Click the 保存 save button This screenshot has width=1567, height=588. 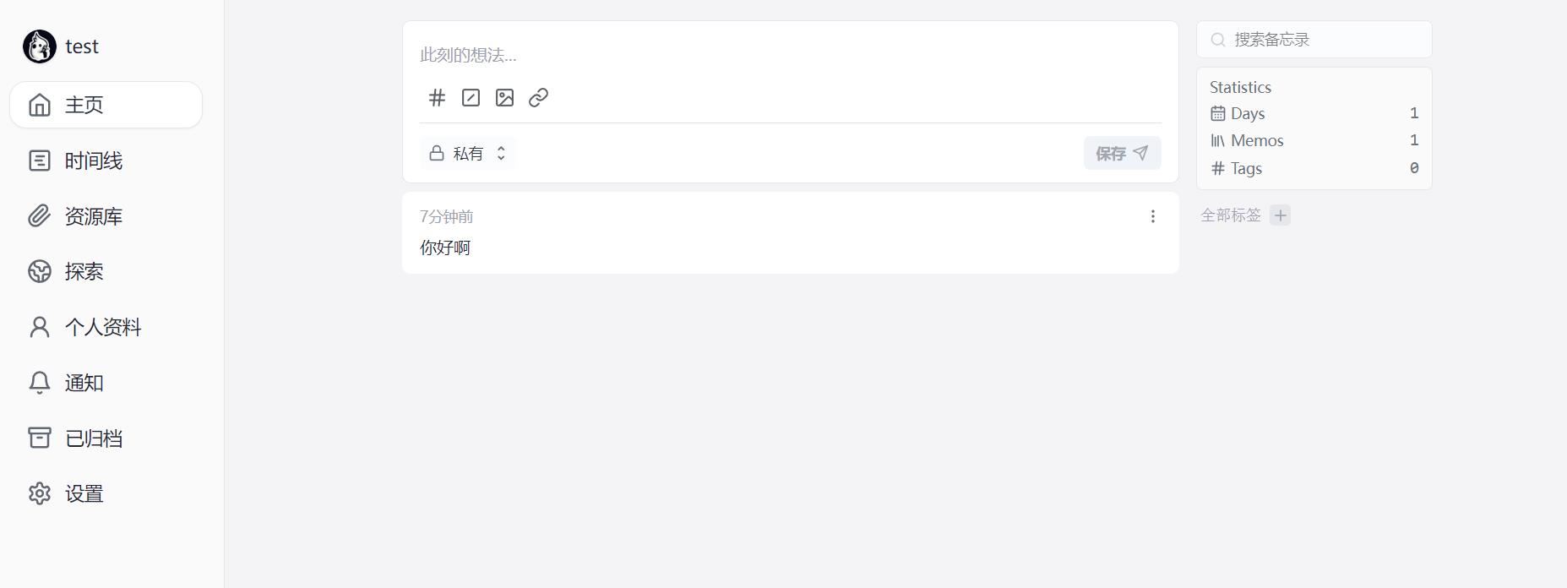[1122, 153]
